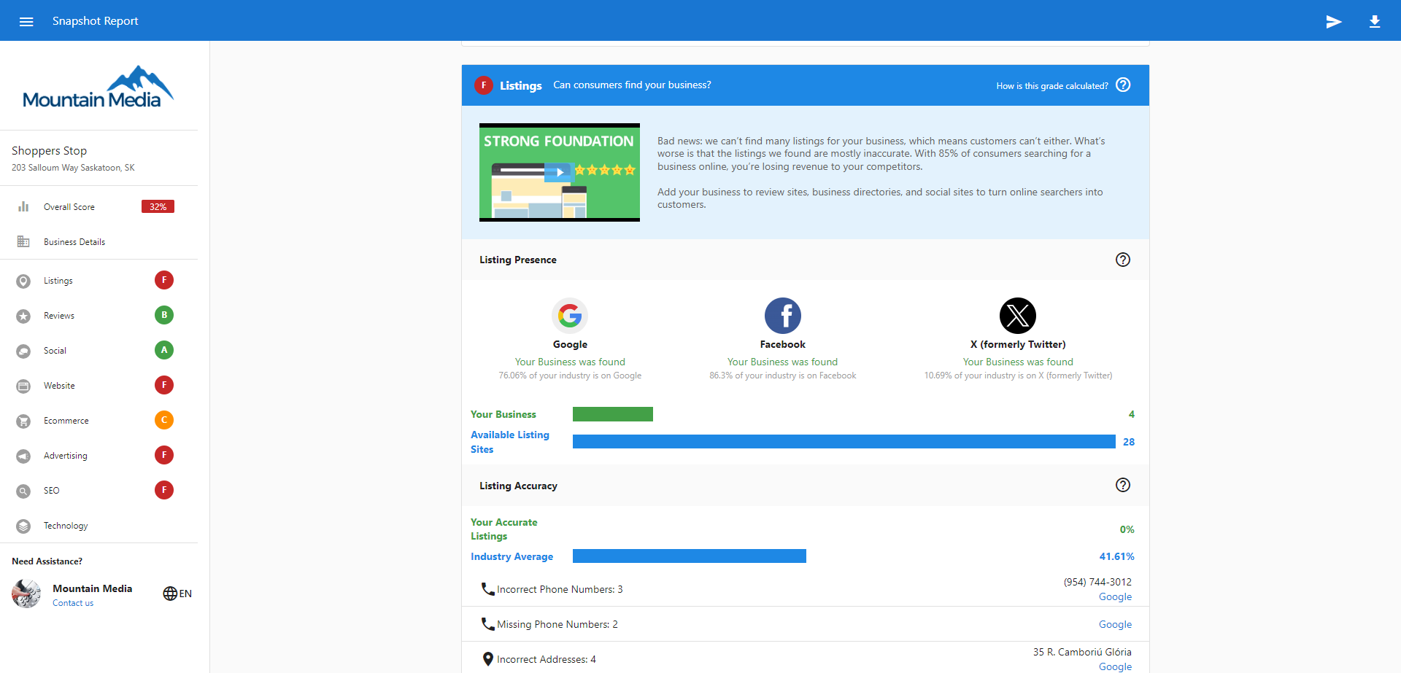The width and height of the screenshot is (1401, 673).
Task: Play the Strong Foundation video
Action: click(x=560, y=173)
